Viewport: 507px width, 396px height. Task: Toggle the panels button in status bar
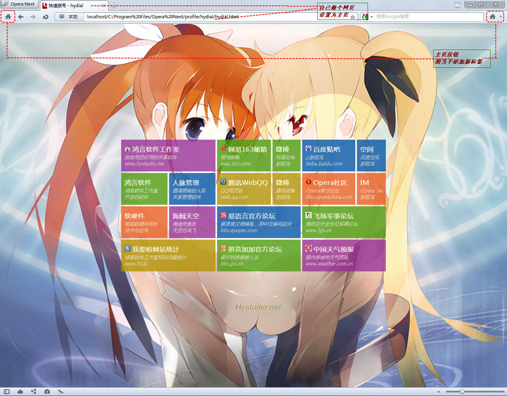click(x=7, y=392)
